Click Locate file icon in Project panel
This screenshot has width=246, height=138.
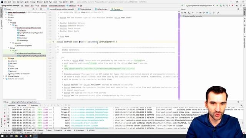pos(33,9)
